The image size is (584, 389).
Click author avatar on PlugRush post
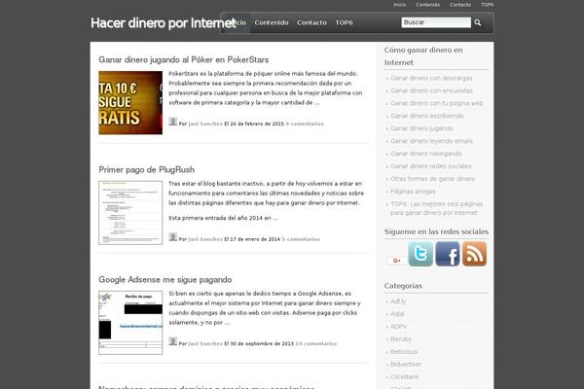coord(173,236)
